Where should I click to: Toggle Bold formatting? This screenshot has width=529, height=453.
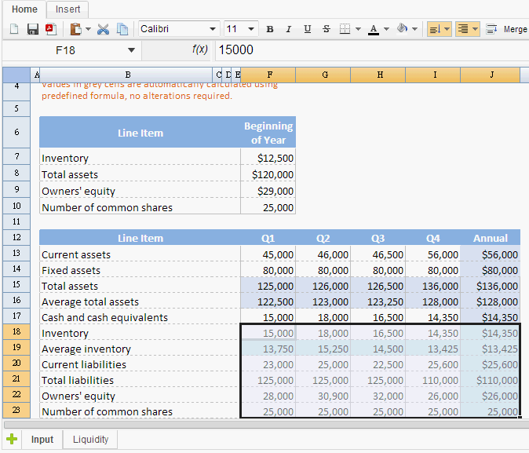[269, 29]
